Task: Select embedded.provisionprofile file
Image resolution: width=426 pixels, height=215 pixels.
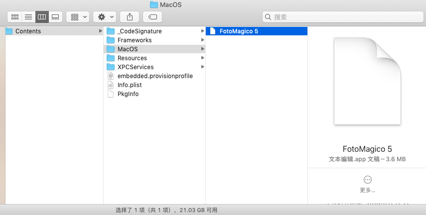Action: [154, 76]
